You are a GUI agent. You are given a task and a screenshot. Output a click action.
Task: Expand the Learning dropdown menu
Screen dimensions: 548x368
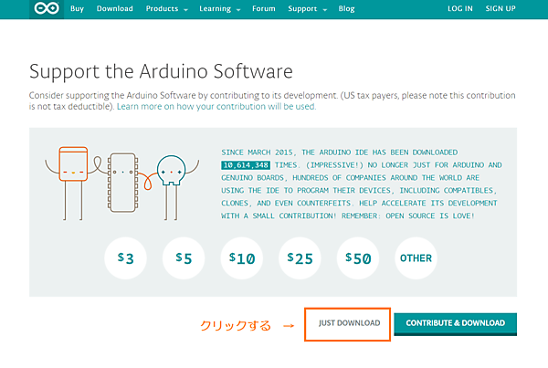pyautogui.click(x=219, y=9)
